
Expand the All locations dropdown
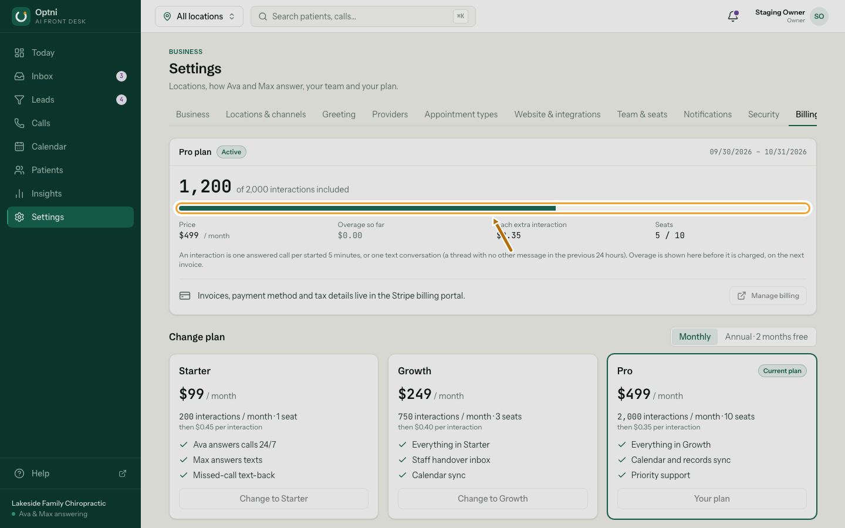[x=199, y=16]
